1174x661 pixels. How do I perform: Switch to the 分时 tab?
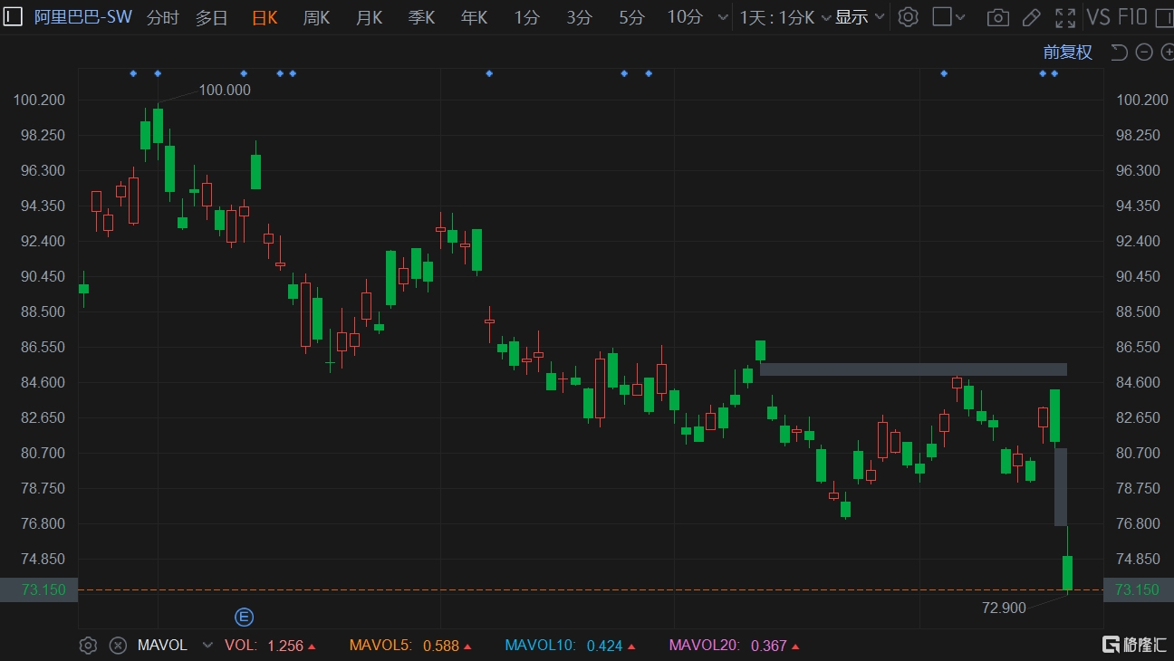163,17
